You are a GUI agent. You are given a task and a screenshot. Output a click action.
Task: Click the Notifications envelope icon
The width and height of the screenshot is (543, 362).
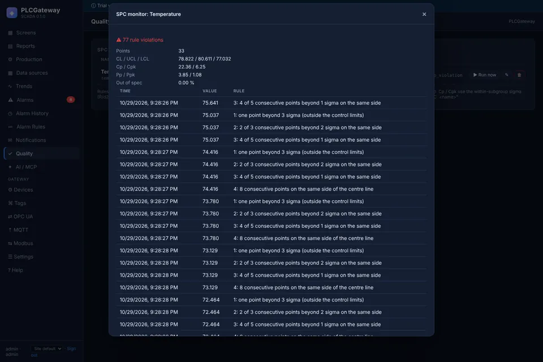coord(10,140)
